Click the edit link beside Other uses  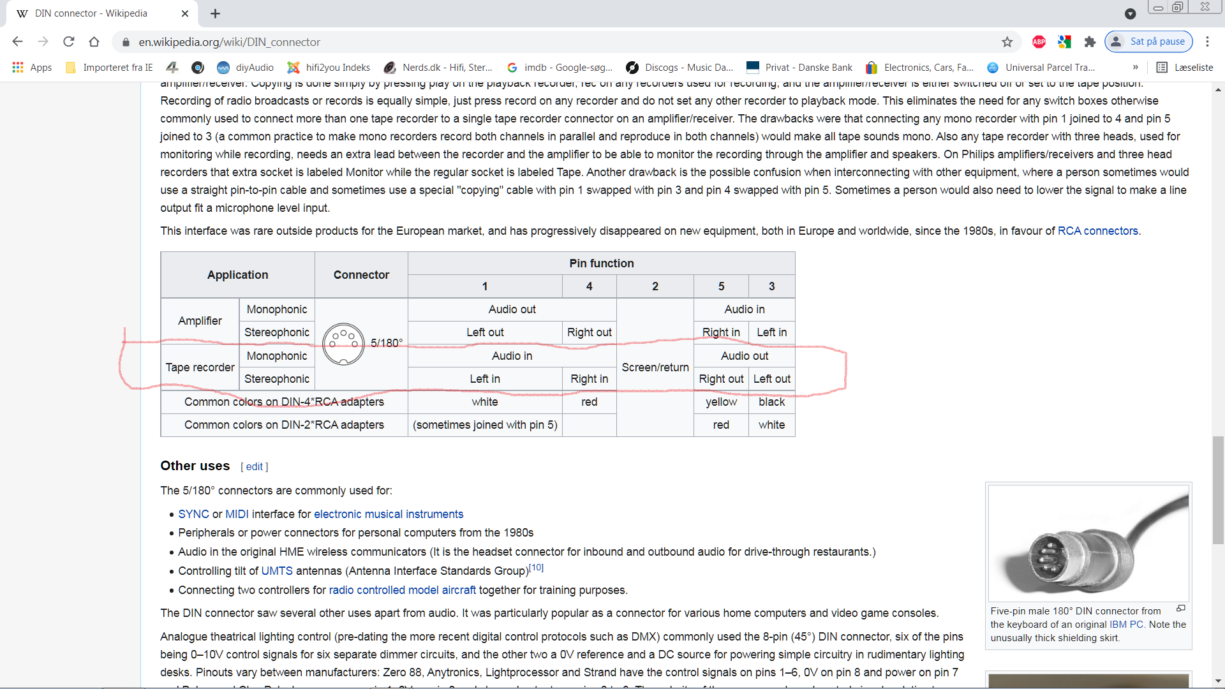pos(254,467)
